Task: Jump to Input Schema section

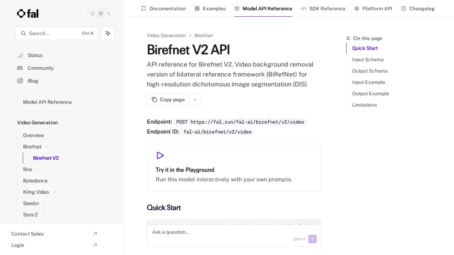Action: 368,60
